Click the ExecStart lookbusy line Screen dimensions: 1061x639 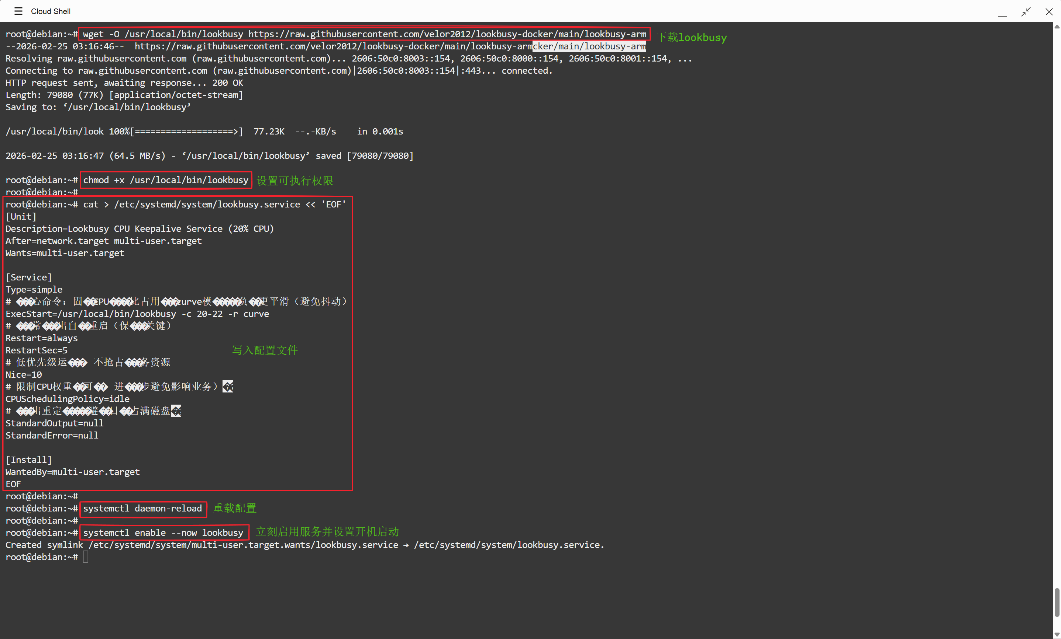pos(137,314)
